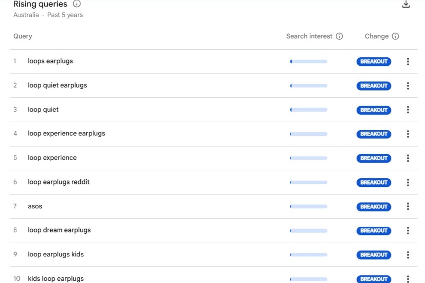Click the Search interest column header
The image size is (425, 283).
click(x=309, y=36)
